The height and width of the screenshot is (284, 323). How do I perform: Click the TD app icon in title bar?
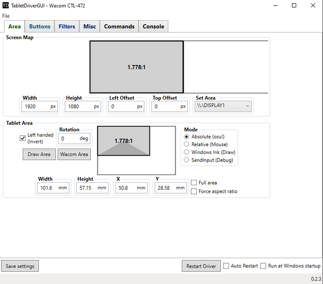(6, 6)
